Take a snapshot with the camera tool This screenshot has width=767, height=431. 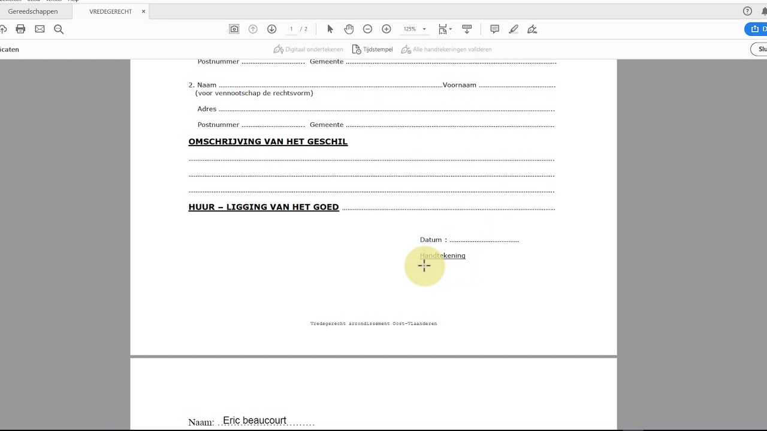click(234, 29)
